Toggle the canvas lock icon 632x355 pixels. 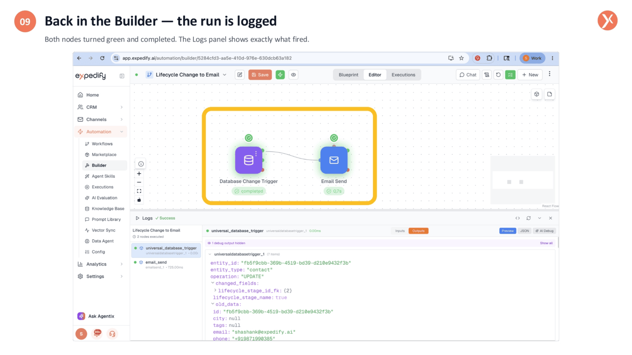139,200
